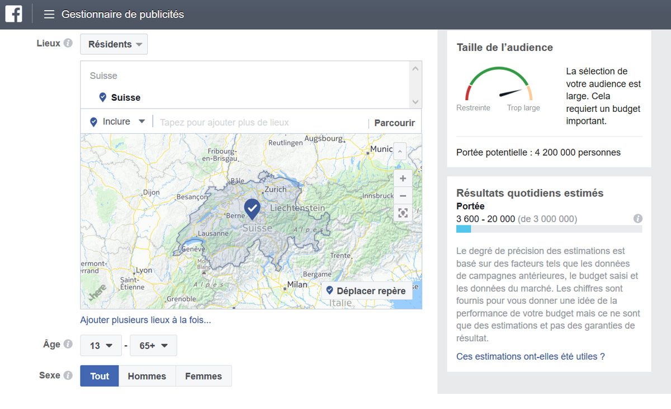Click the checkmark map pin on Switzerland
This screenshot has height=409, width=671.
click(252, 209)
